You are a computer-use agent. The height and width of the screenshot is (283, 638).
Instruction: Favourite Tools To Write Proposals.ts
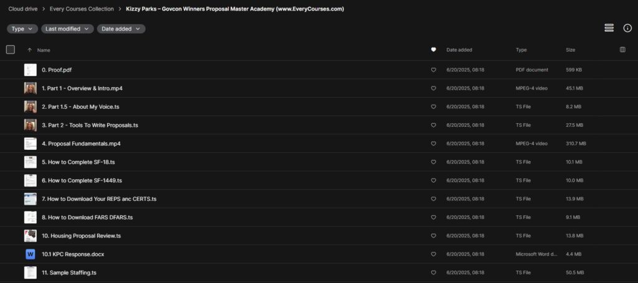(x=434, y=125)
